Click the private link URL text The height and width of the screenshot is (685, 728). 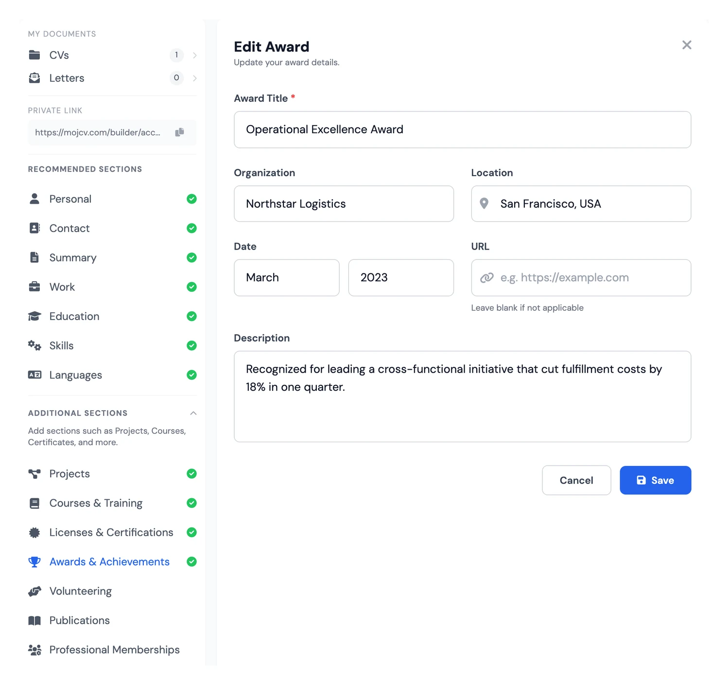point(98,132)
